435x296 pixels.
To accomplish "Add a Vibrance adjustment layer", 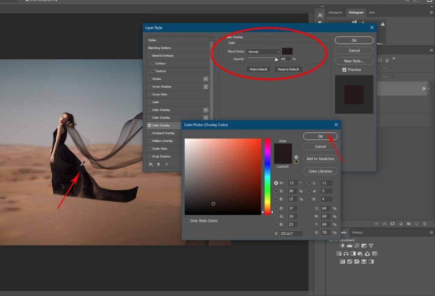I will (371, 245).
